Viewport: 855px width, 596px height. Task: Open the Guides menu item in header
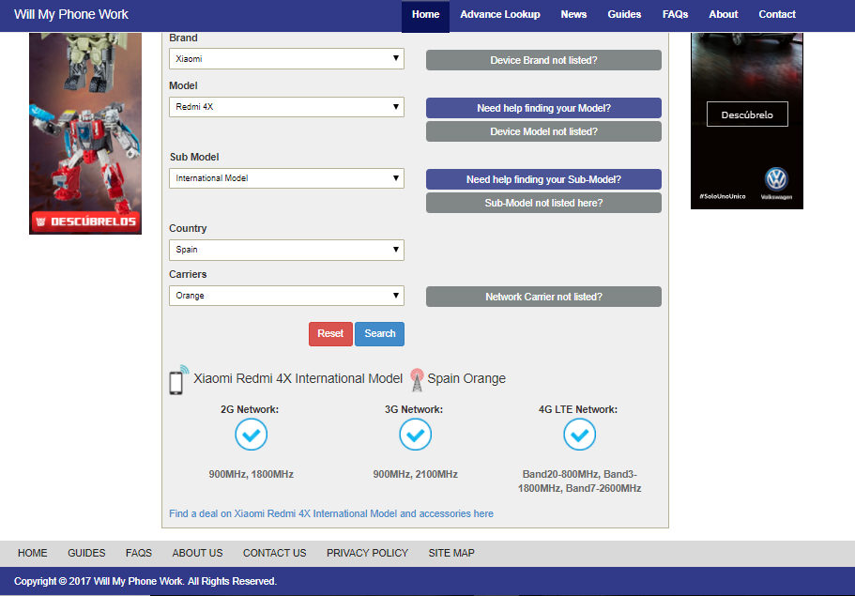click(x=624, y=15)
